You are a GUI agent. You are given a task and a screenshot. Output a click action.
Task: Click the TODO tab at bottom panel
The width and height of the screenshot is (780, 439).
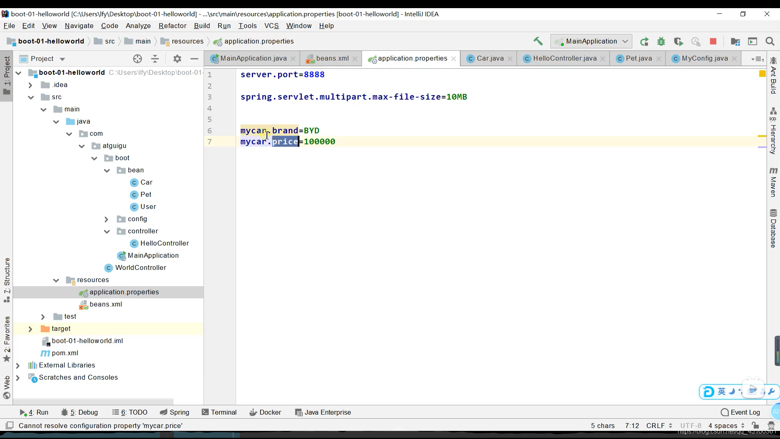138,412
